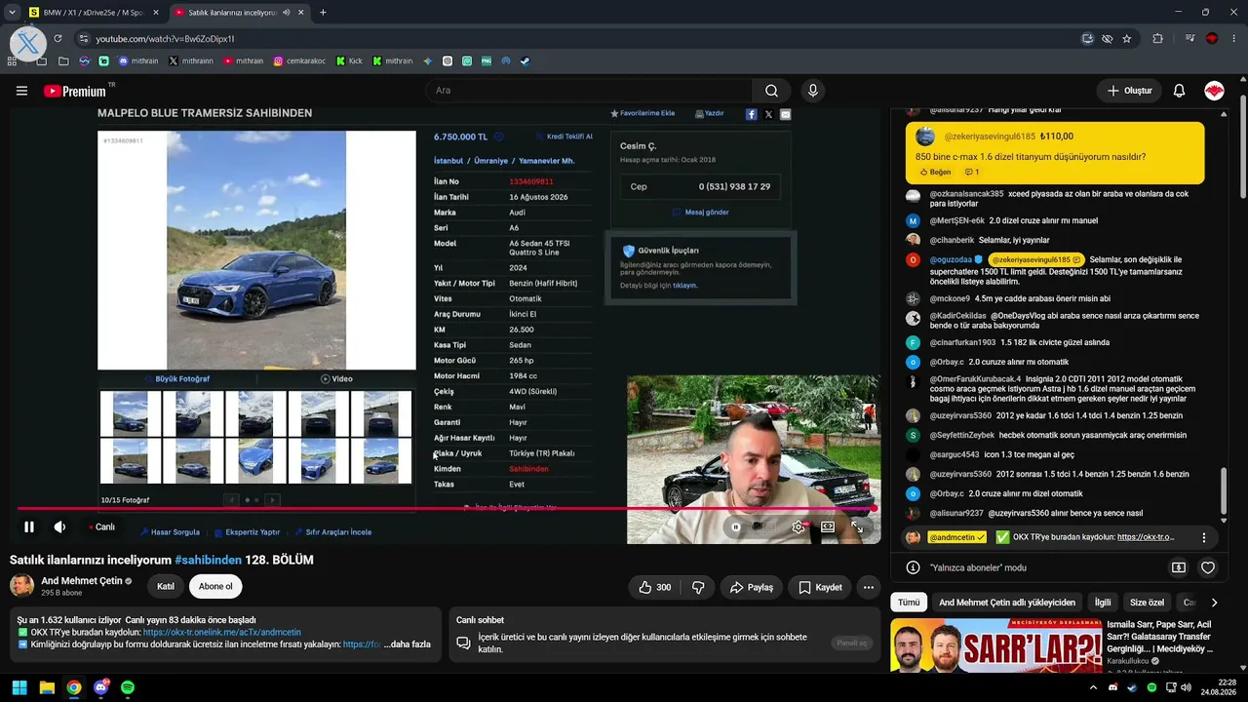Open Discord mithrain bookmark

tap(137, 61)
